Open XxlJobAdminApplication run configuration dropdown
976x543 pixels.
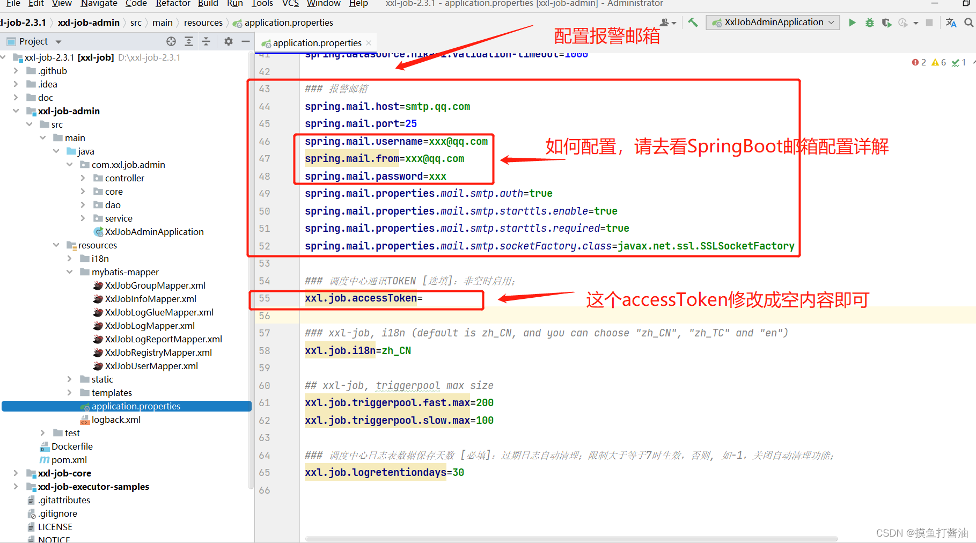click(x=773, y=23)
